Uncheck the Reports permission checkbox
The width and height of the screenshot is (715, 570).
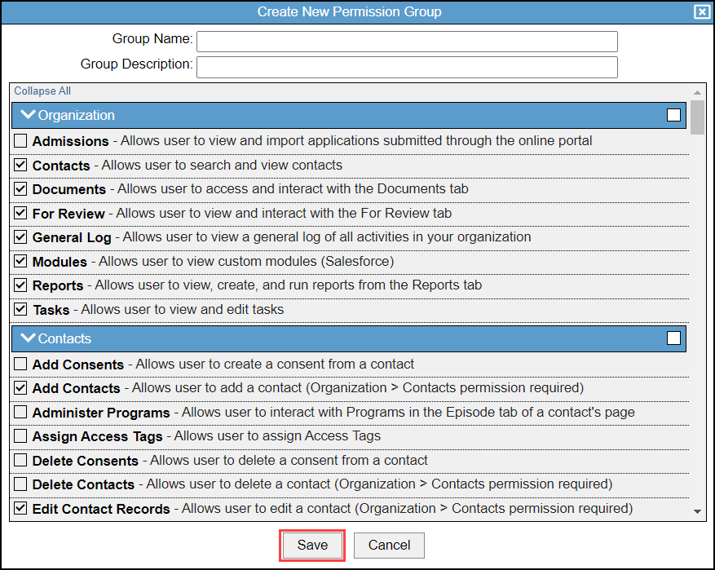click(20, 285)
